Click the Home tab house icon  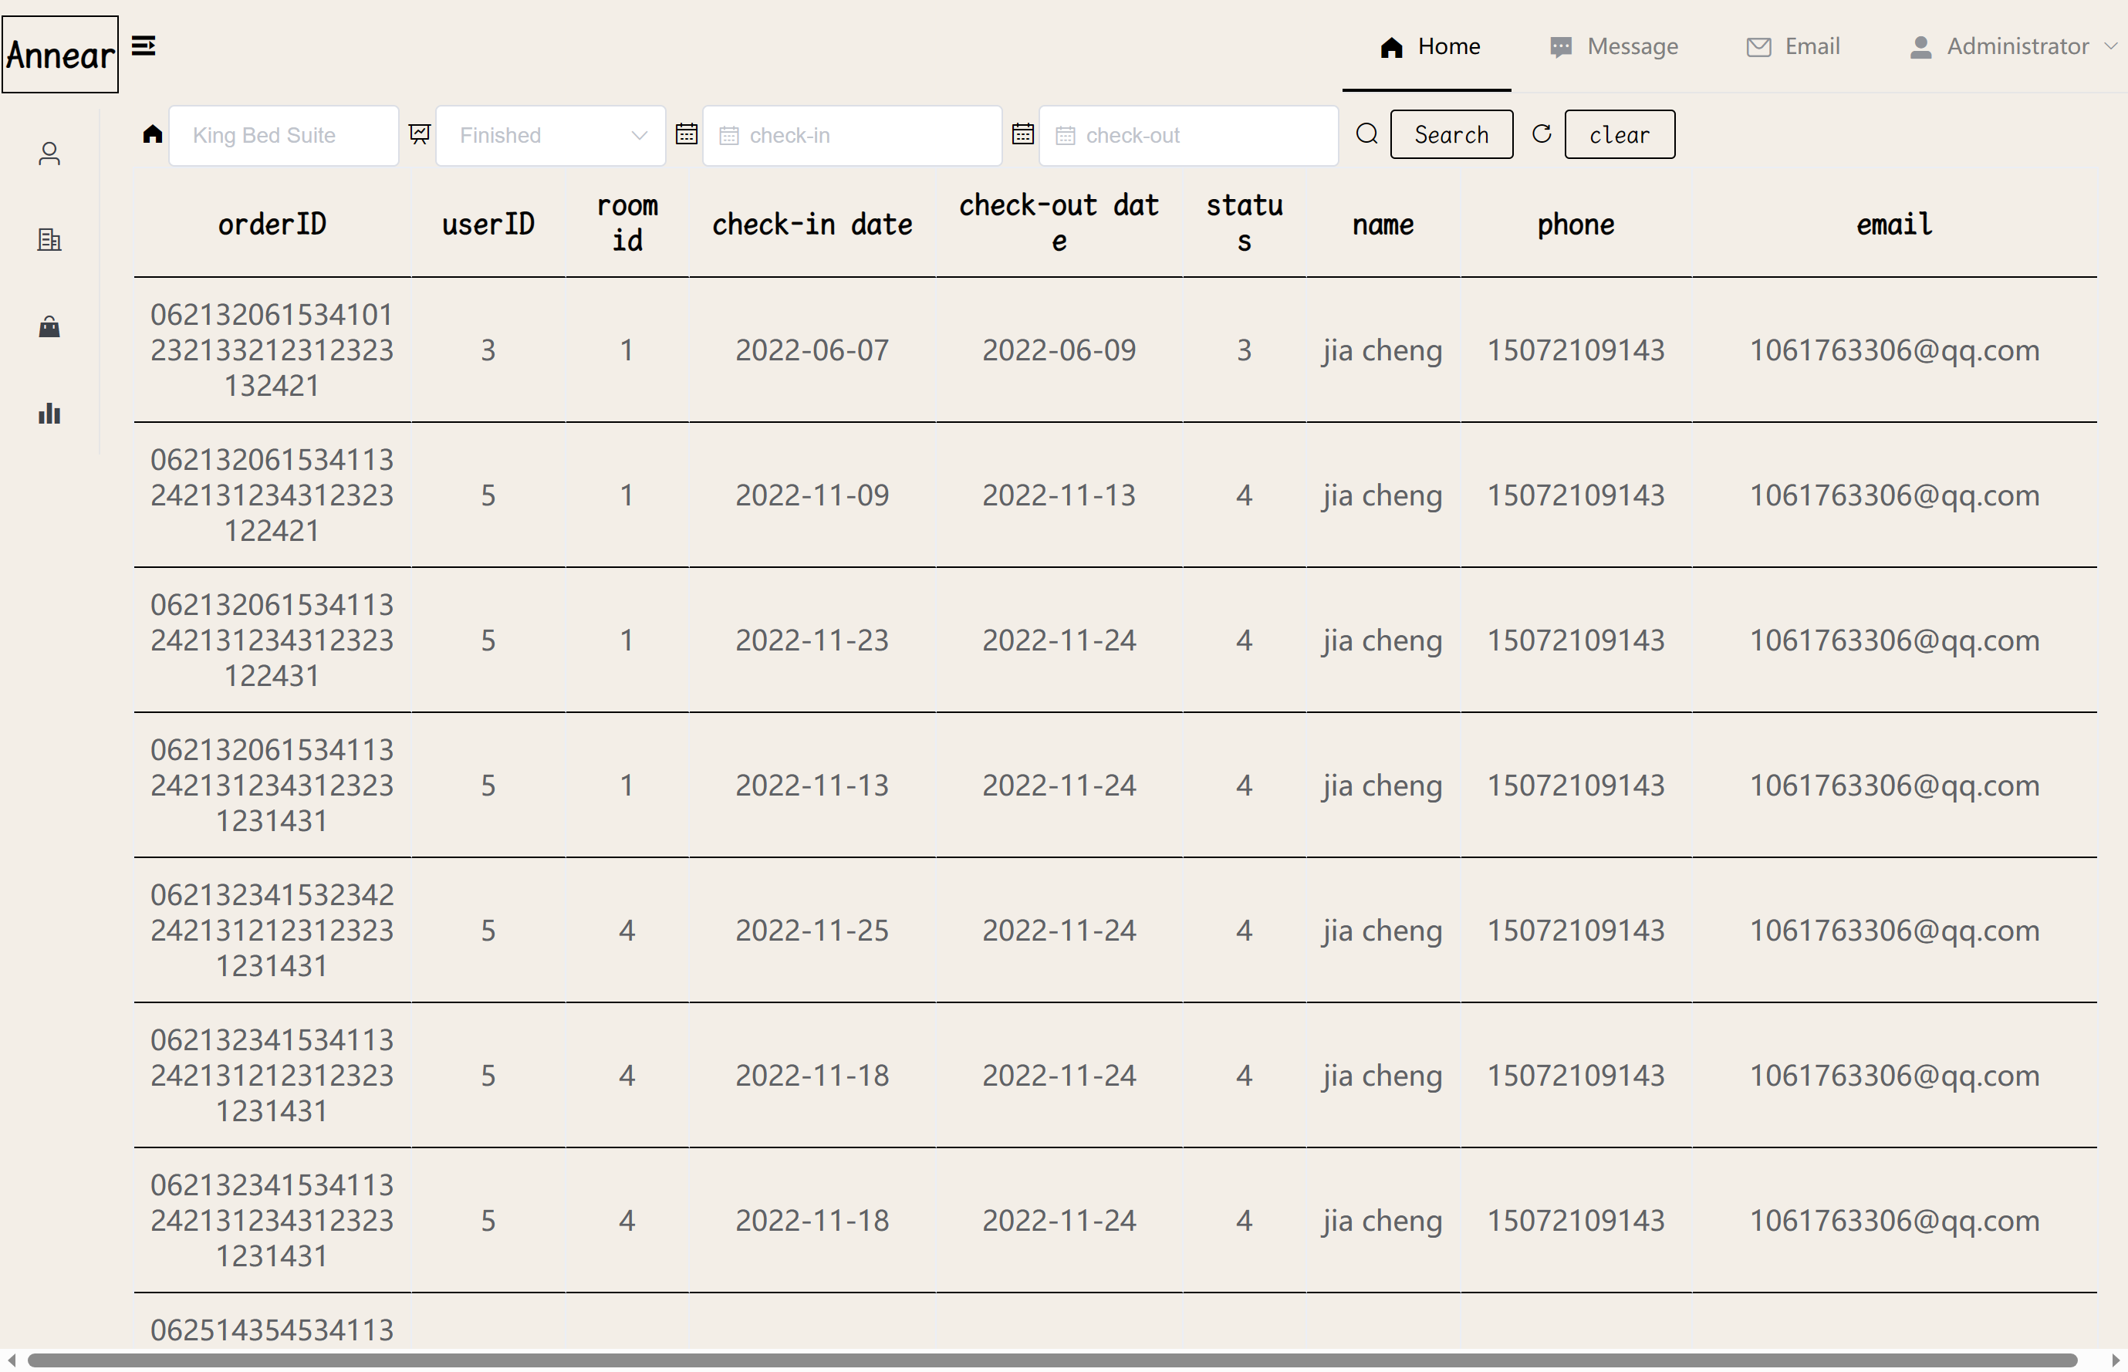pyautogui.click(x=1391, y=47)
